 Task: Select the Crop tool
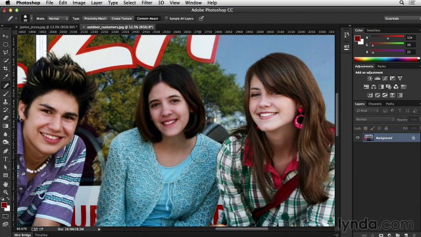[x=5, y=68]
